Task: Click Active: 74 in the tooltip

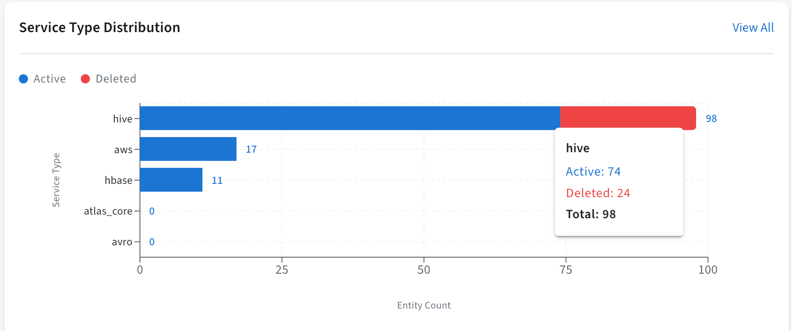Action: (x=593, y=171)
